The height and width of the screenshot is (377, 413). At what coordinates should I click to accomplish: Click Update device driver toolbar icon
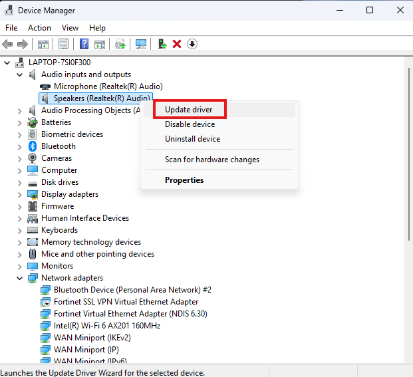point(120,44)
